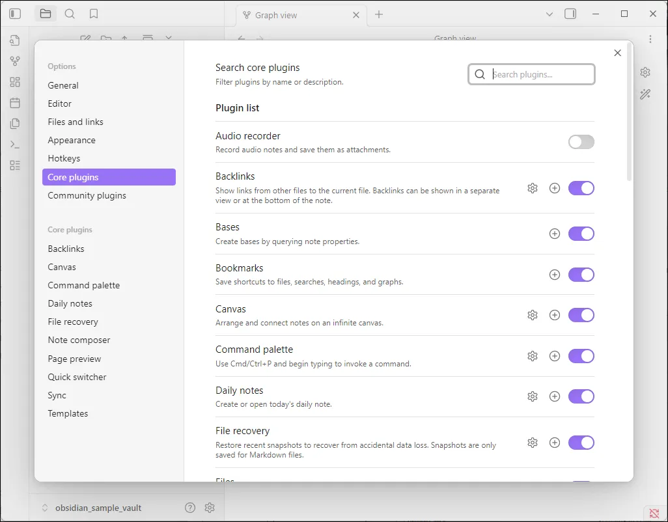Screen dimensions: 668x522
Task: Click the plus icon next to Bookmarks
Action: (555, 275)
